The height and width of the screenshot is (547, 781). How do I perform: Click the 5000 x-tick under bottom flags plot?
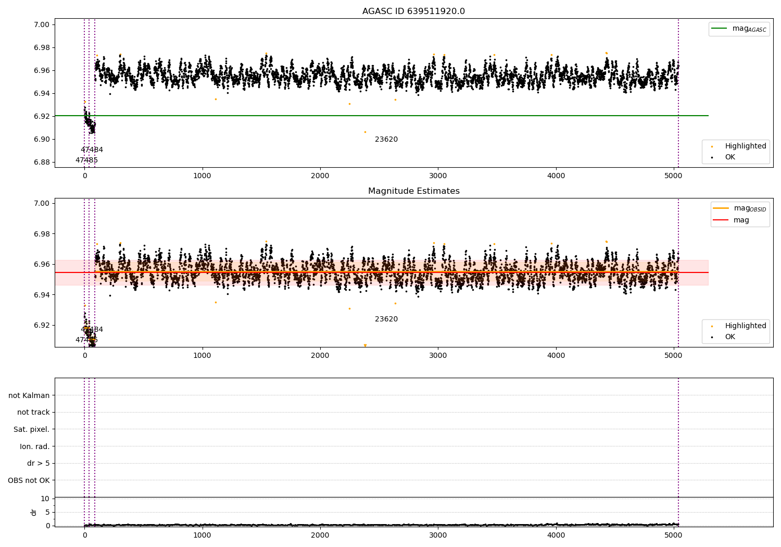[674, 534]
